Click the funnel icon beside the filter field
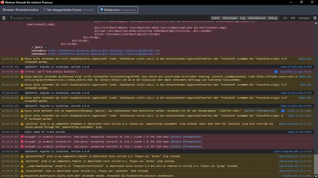This screenshot has height=178, width=318. (12, 18)
